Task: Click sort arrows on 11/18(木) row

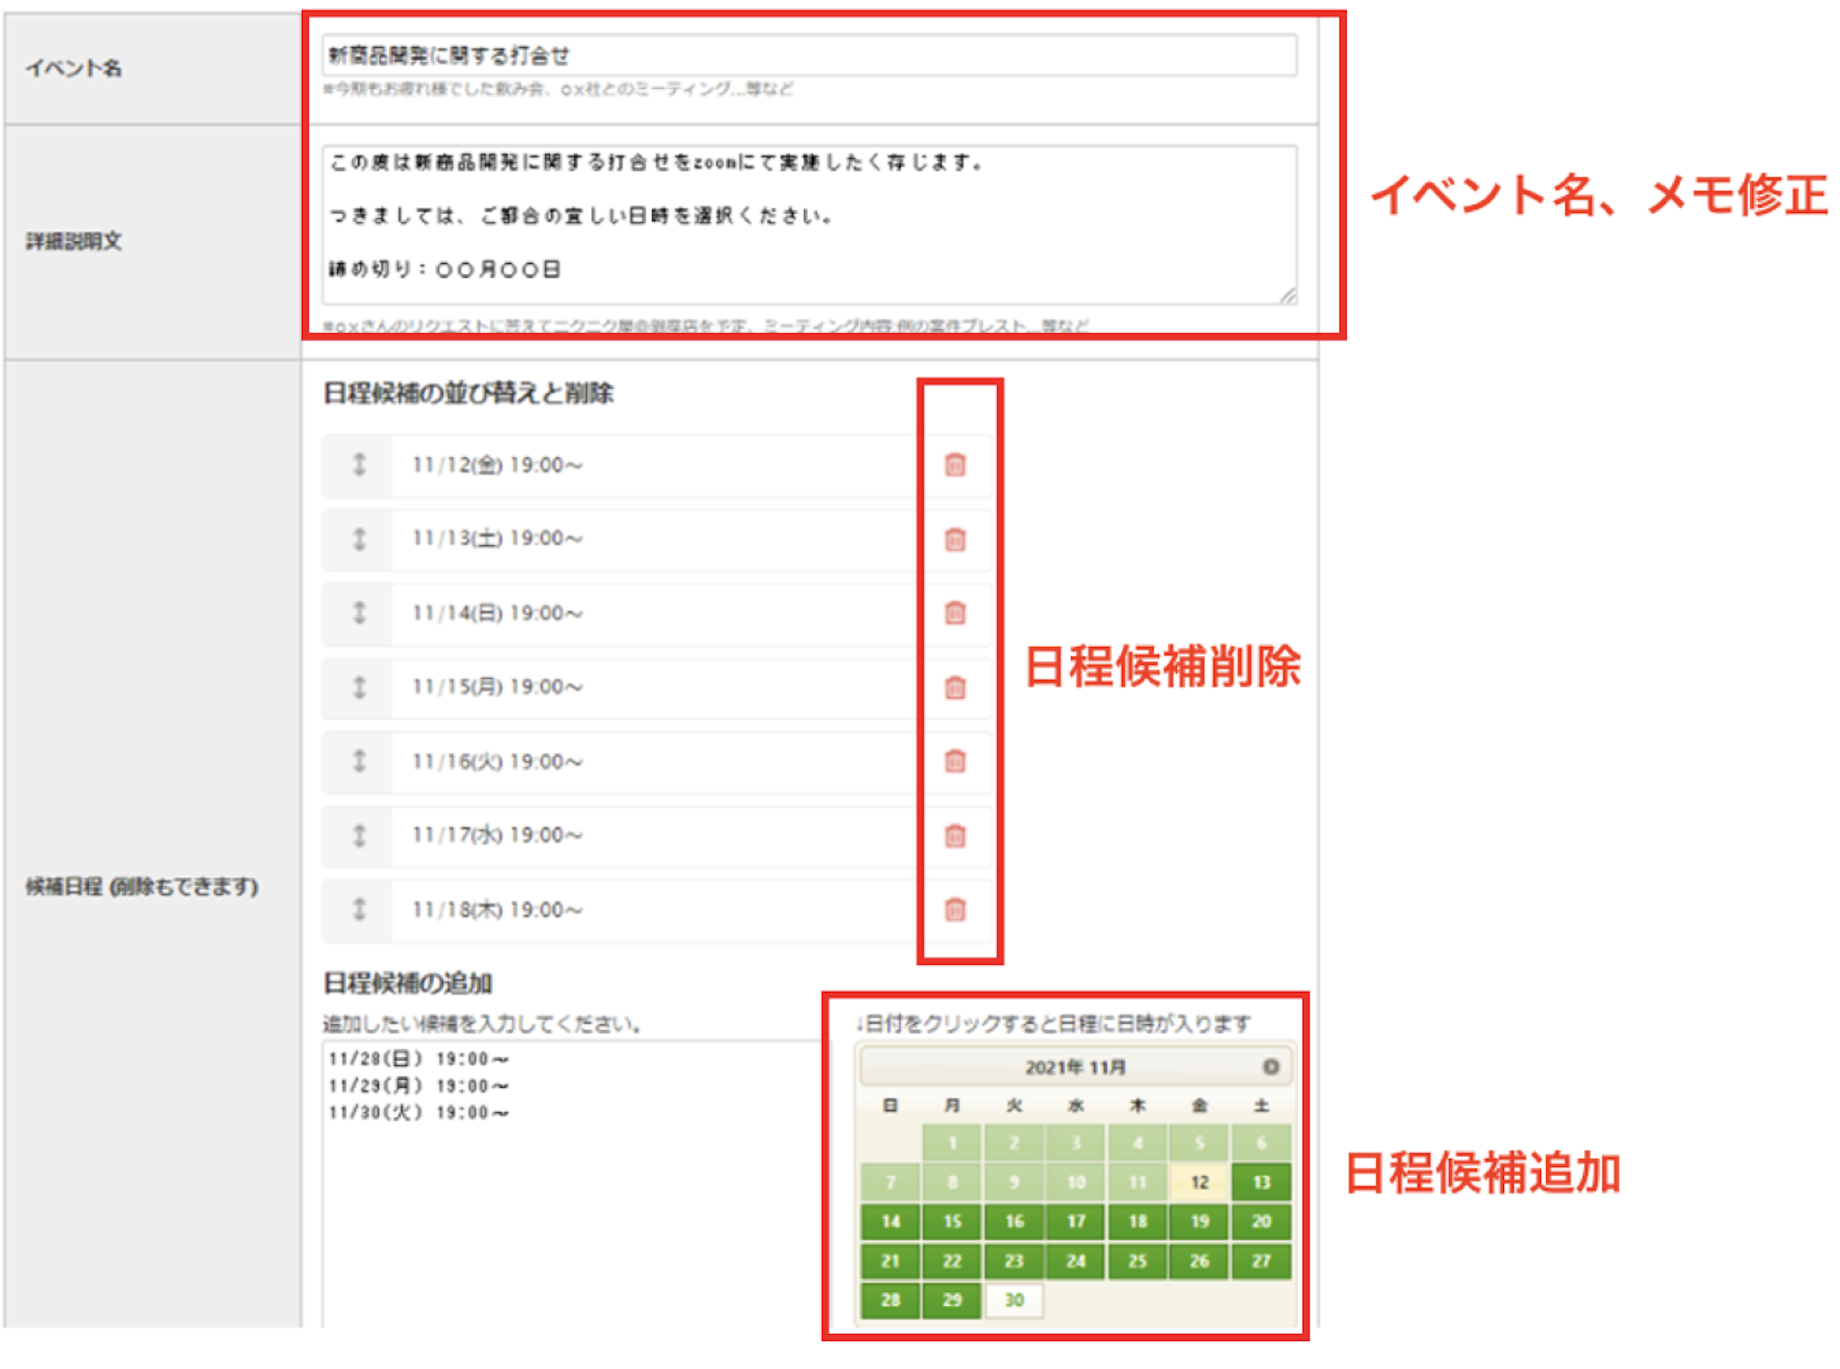Action: pyautogui.click(x=358, y=909)
